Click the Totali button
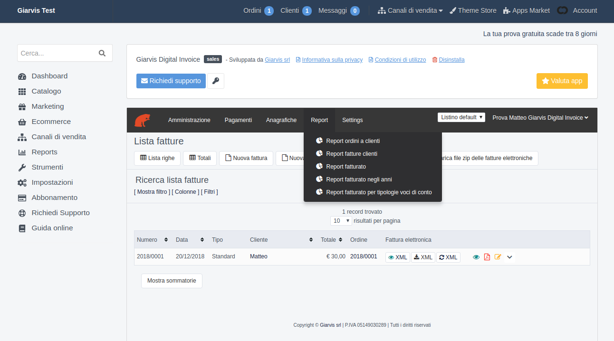Screen dimensions: 614x341 point(200,158)
